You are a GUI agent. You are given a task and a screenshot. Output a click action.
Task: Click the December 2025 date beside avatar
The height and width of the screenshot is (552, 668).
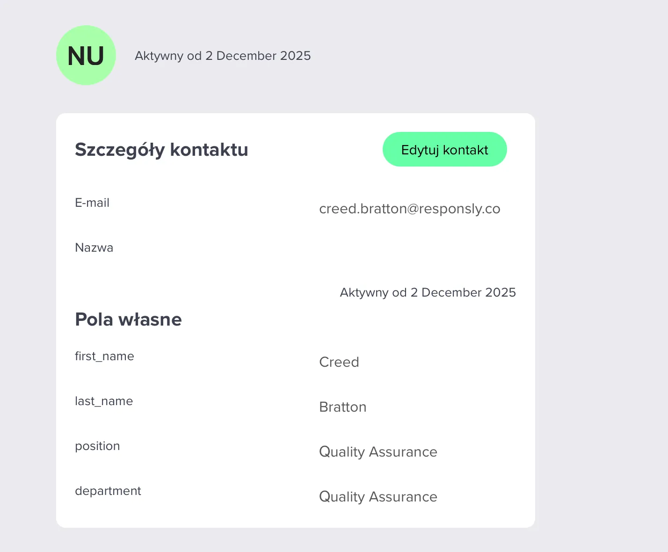point(264,56)
